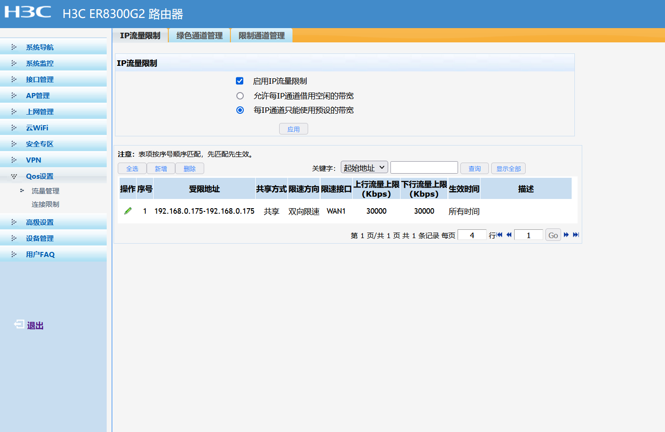Viewport: 665px width, 432px height.
Task: Open 流量管理 submenu item
Action: point(46,191)
